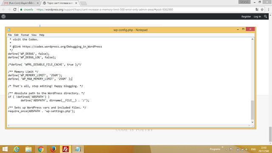
Task: Switch to FileZilla on taskbar
Action: click(x=65, y=149)
